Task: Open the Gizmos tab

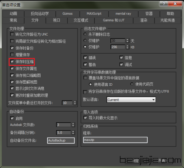Action: [67, 14]
